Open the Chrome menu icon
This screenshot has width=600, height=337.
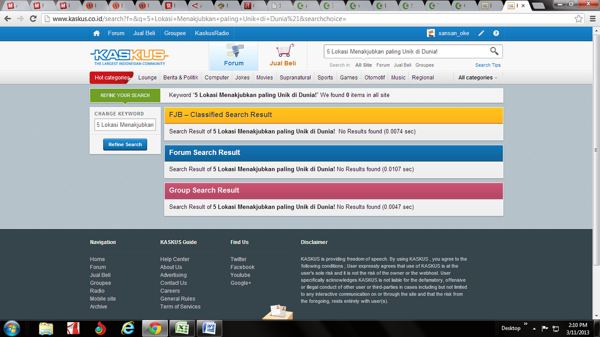(592, 19)
